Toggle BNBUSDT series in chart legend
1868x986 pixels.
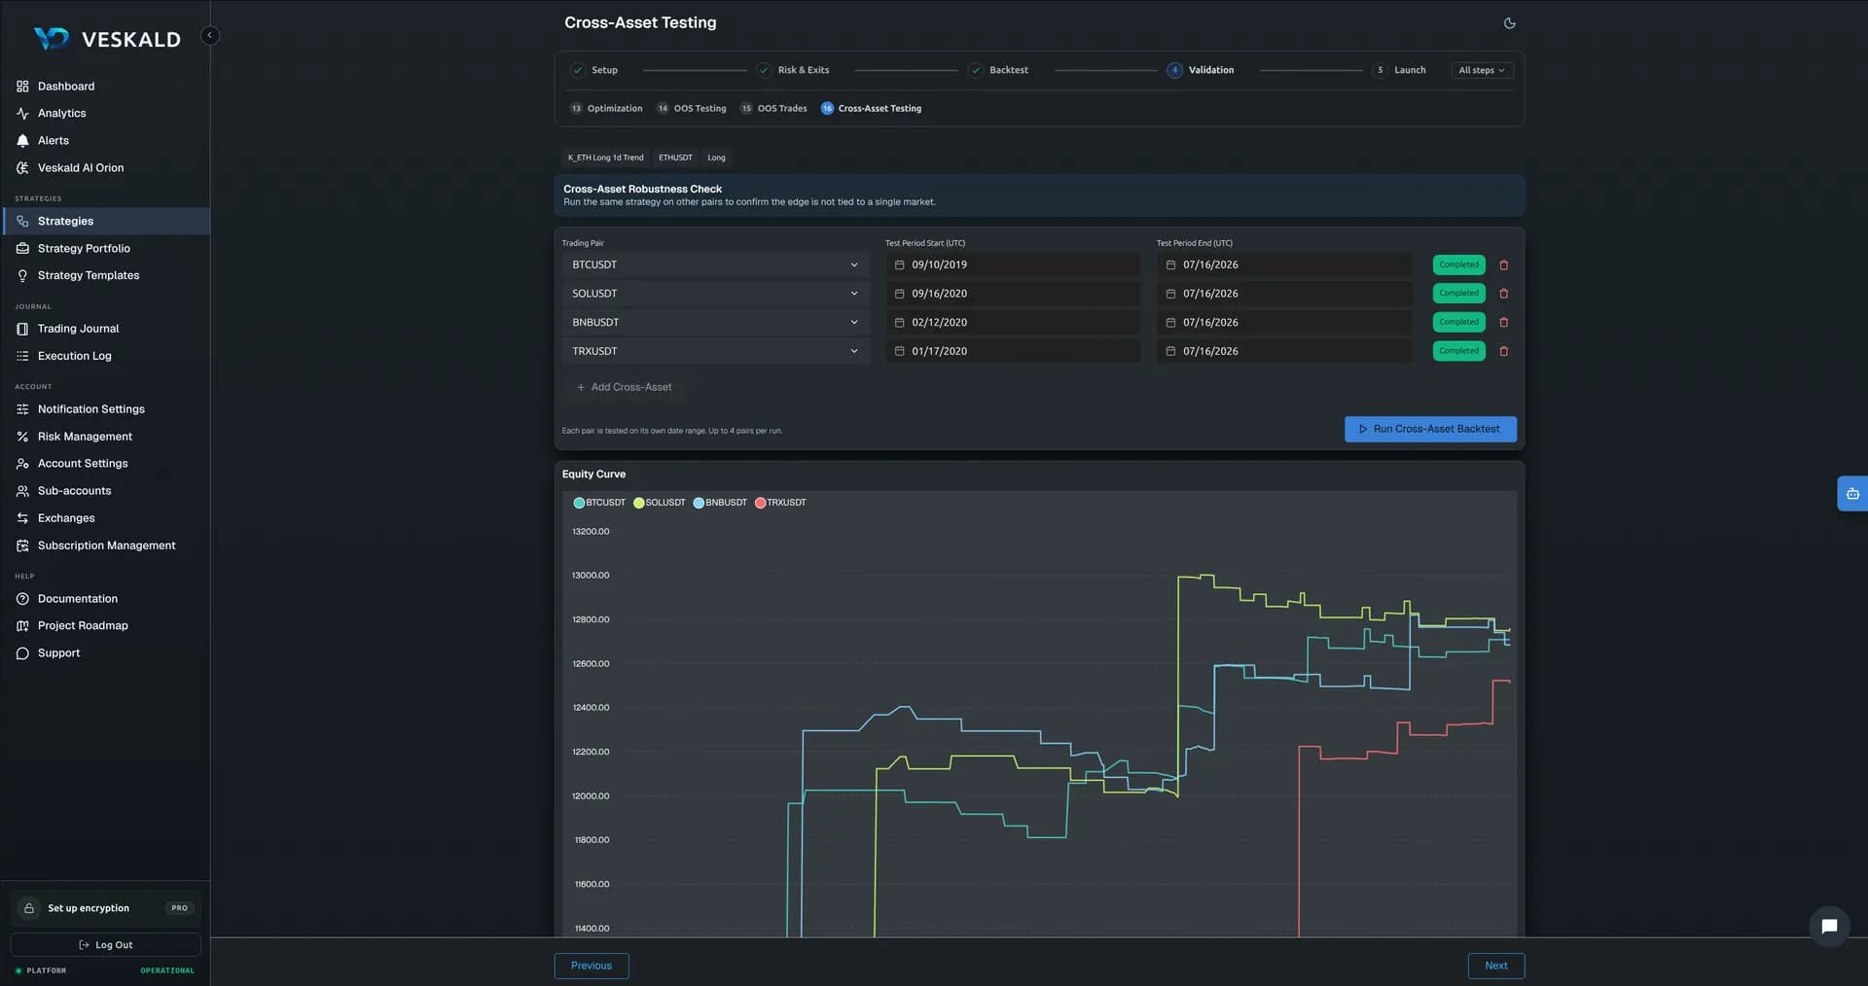click(x=720, y=503)
